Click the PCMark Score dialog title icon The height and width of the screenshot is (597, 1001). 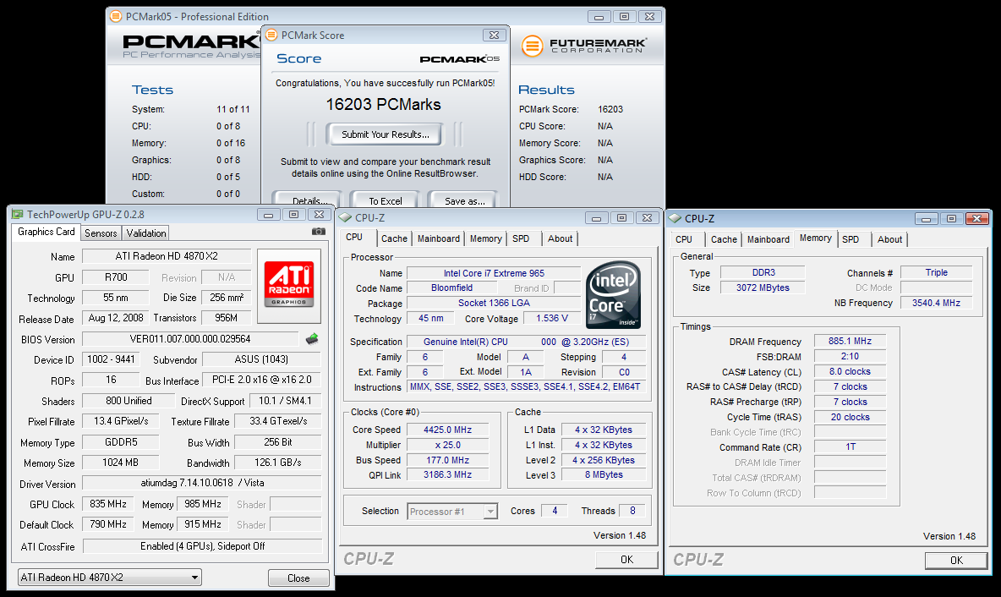point(271,36)
